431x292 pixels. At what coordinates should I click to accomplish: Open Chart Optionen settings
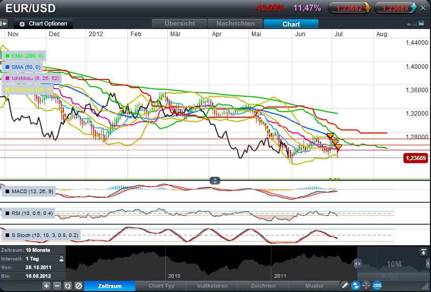pyautogui.click(x=43, y=24)
